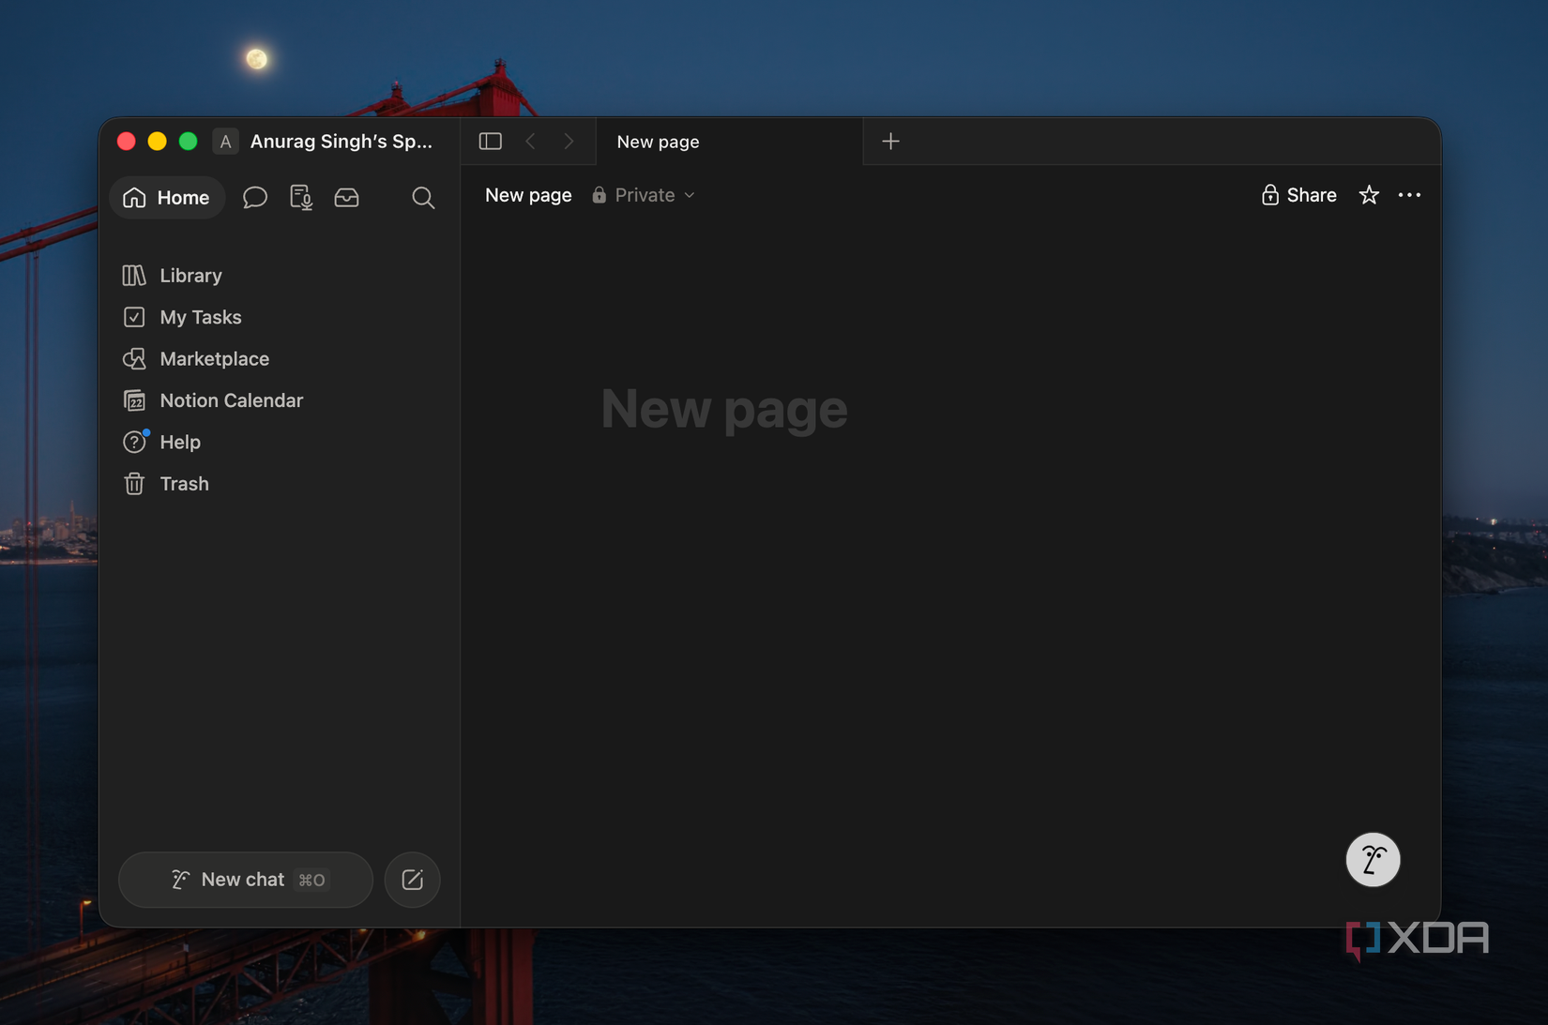Click the workspace avatar letter A
This screenshot has height=1025, width=1548.
(225, 142)
